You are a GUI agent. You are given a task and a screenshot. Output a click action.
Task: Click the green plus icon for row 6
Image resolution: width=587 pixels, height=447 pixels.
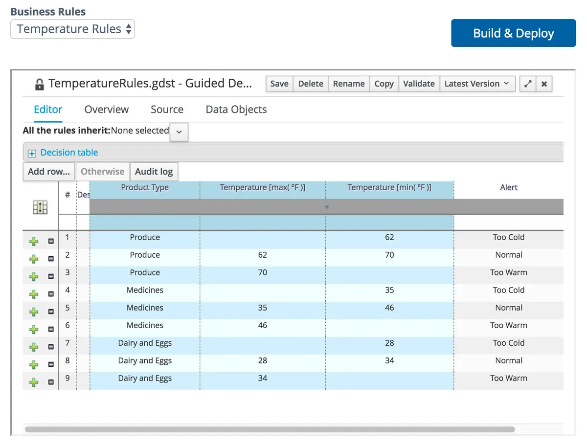(x=34, y=329)
